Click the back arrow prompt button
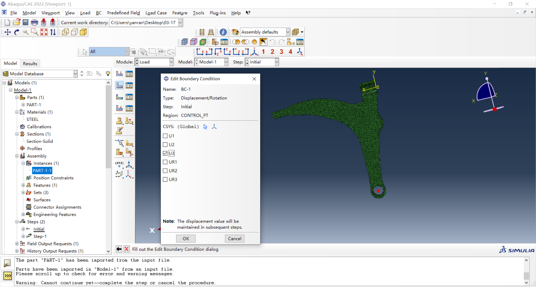This screenshot has height=287, width=536. pyautogui.click(x=119, y=249)
